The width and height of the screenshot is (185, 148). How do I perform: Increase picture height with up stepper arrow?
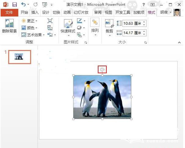144,22
